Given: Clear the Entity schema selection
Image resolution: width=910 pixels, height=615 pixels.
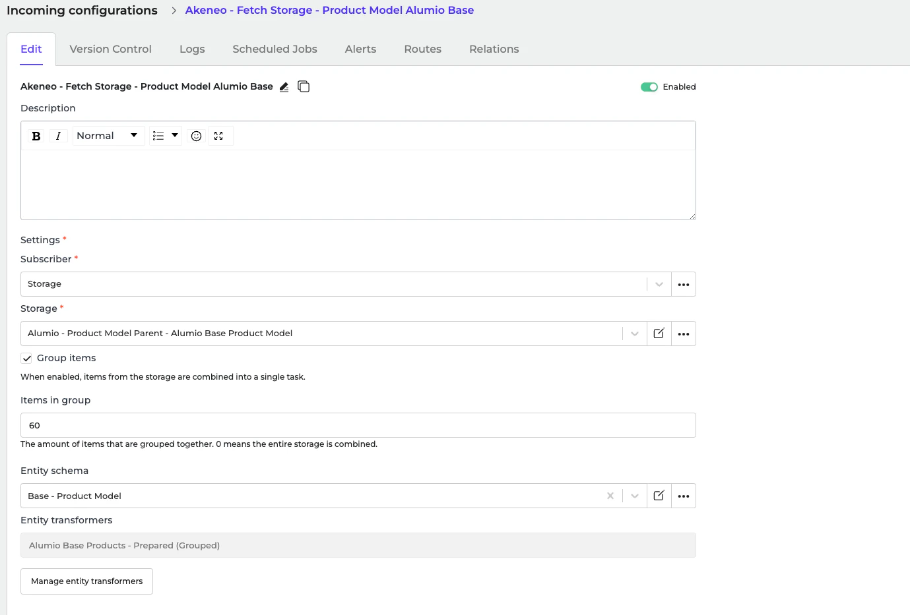Looking at the screenshot, I should tap(610, 496).
